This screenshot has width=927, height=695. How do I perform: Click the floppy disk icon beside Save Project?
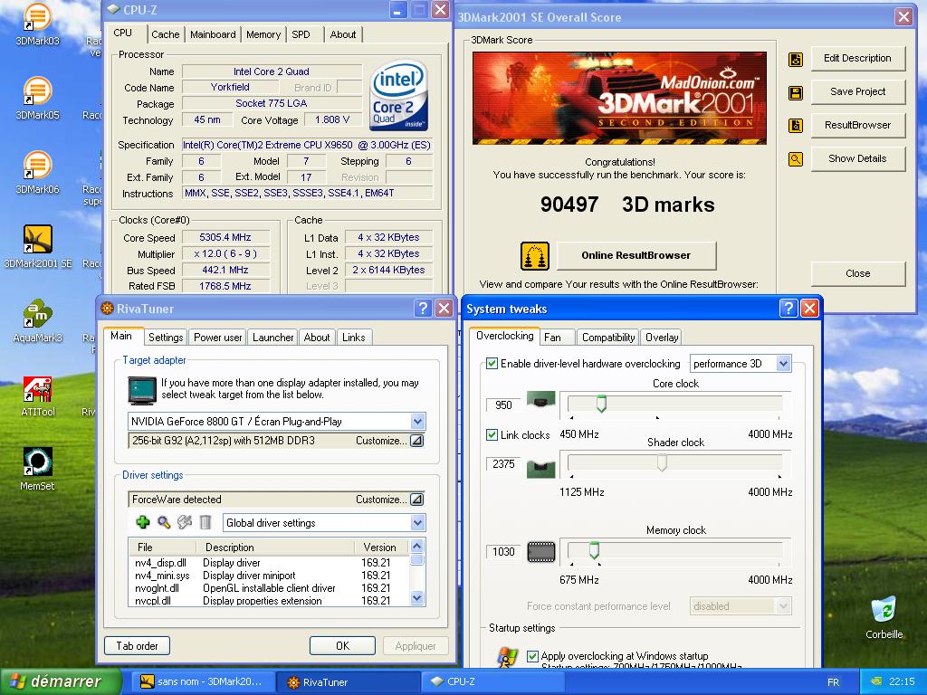pos(796,93)
